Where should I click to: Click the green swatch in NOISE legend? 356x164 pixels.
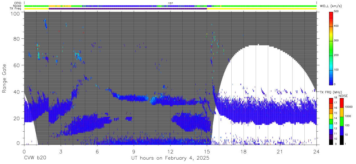click(341, 121)
